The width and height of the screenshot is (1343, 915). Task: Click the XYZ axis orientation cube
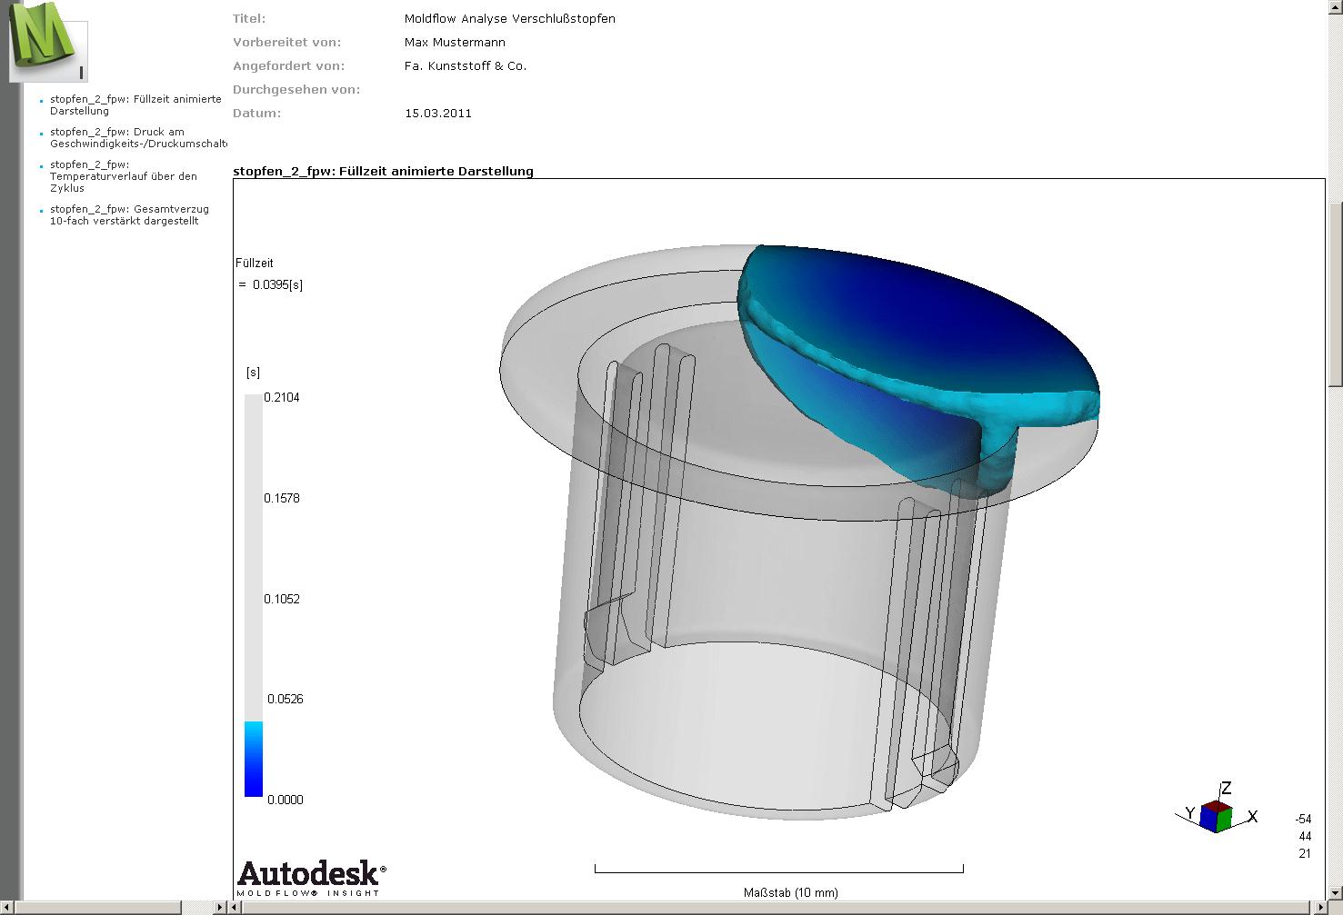[x=1216, y=815]
